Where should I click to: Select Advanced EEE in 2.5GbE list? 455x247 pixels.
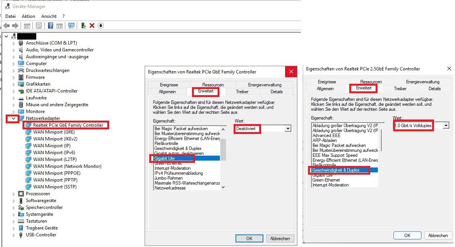coord(326,135)
